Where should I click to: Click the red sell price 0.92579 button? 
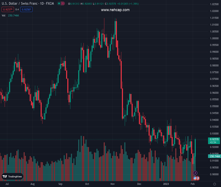pyautogui.click(x=7, y=9)
